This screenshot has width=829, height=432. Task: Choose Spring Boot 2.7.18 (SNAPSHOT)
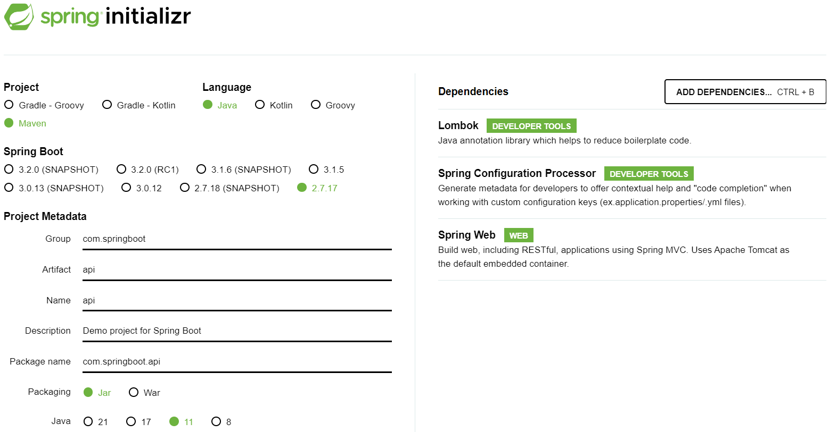pos(229,188)
